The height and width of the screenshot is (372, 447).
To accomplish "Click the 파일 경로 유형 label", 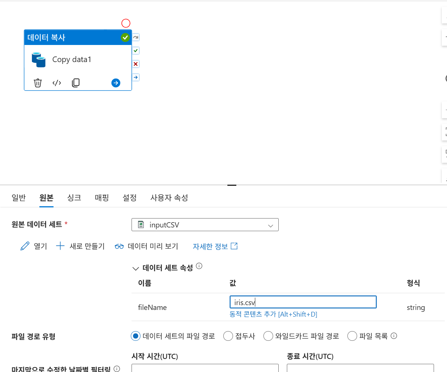I will pos(33,337).
